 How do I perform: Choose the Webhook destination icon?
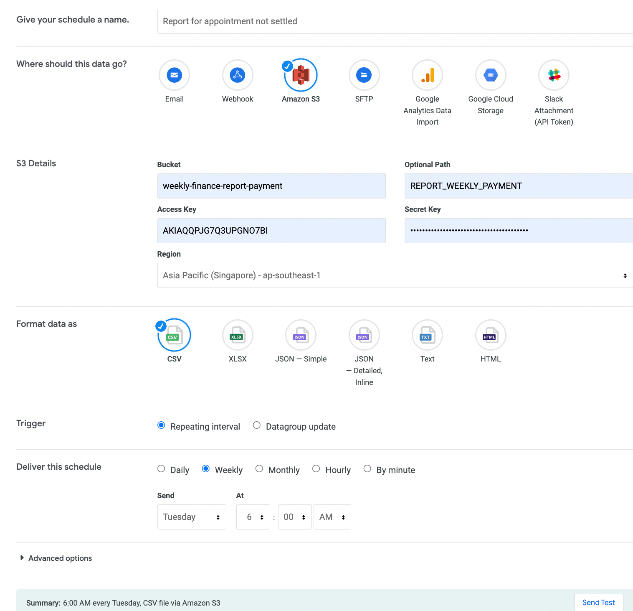238,75
